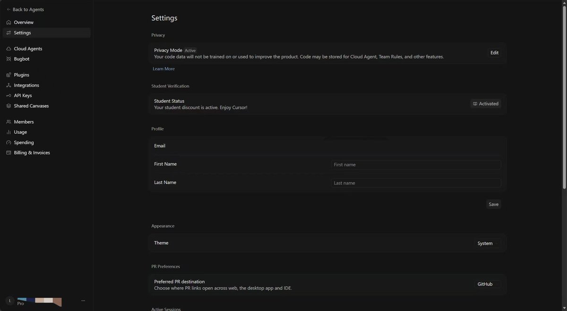Open Spending using its gauge icon
Viewport: 567px width, 311px height.
(x=9, y=143)
